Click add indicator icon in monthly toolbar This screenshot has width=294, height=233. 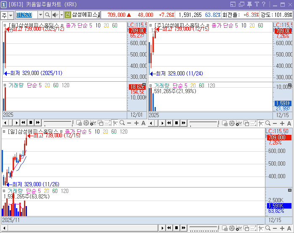pyautogui.click(x=93, y=123)
